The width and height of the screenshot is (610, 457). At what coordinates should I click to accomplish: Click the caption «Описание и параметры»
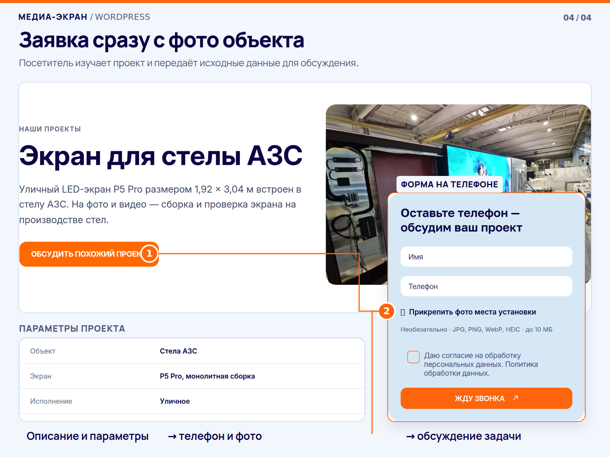pos(88,436)
